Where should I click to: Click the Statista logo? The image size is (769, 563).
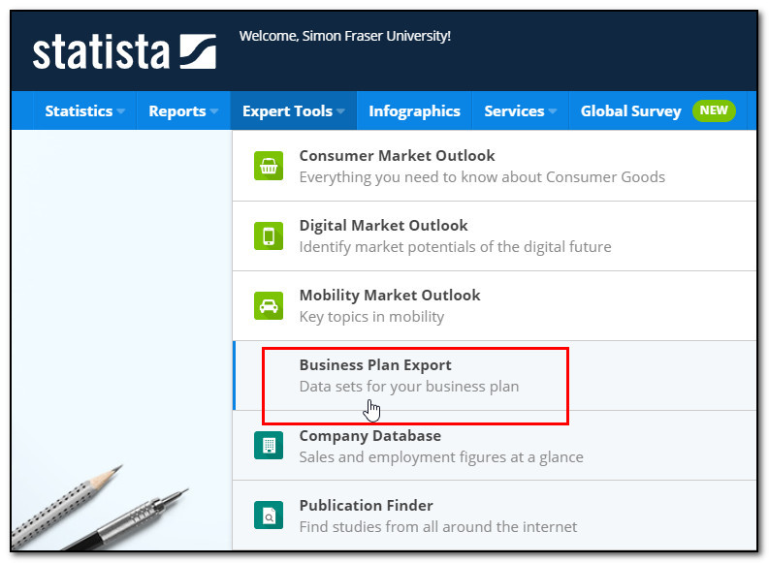tap(124, 51)
